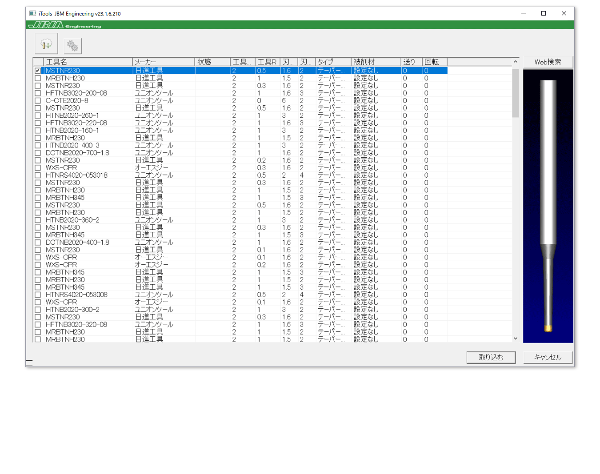Click the 取り込む import button
The width and height of the screenshot is (600, 474).
point(491,357)
